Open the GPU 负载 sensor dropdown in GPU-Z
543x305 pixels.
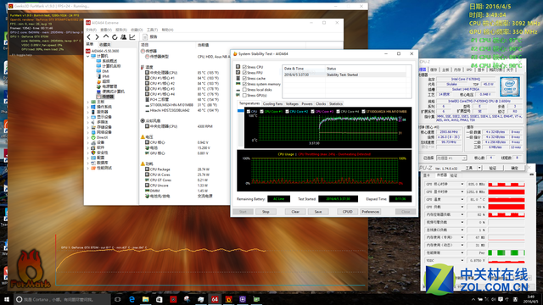[462, 207]
